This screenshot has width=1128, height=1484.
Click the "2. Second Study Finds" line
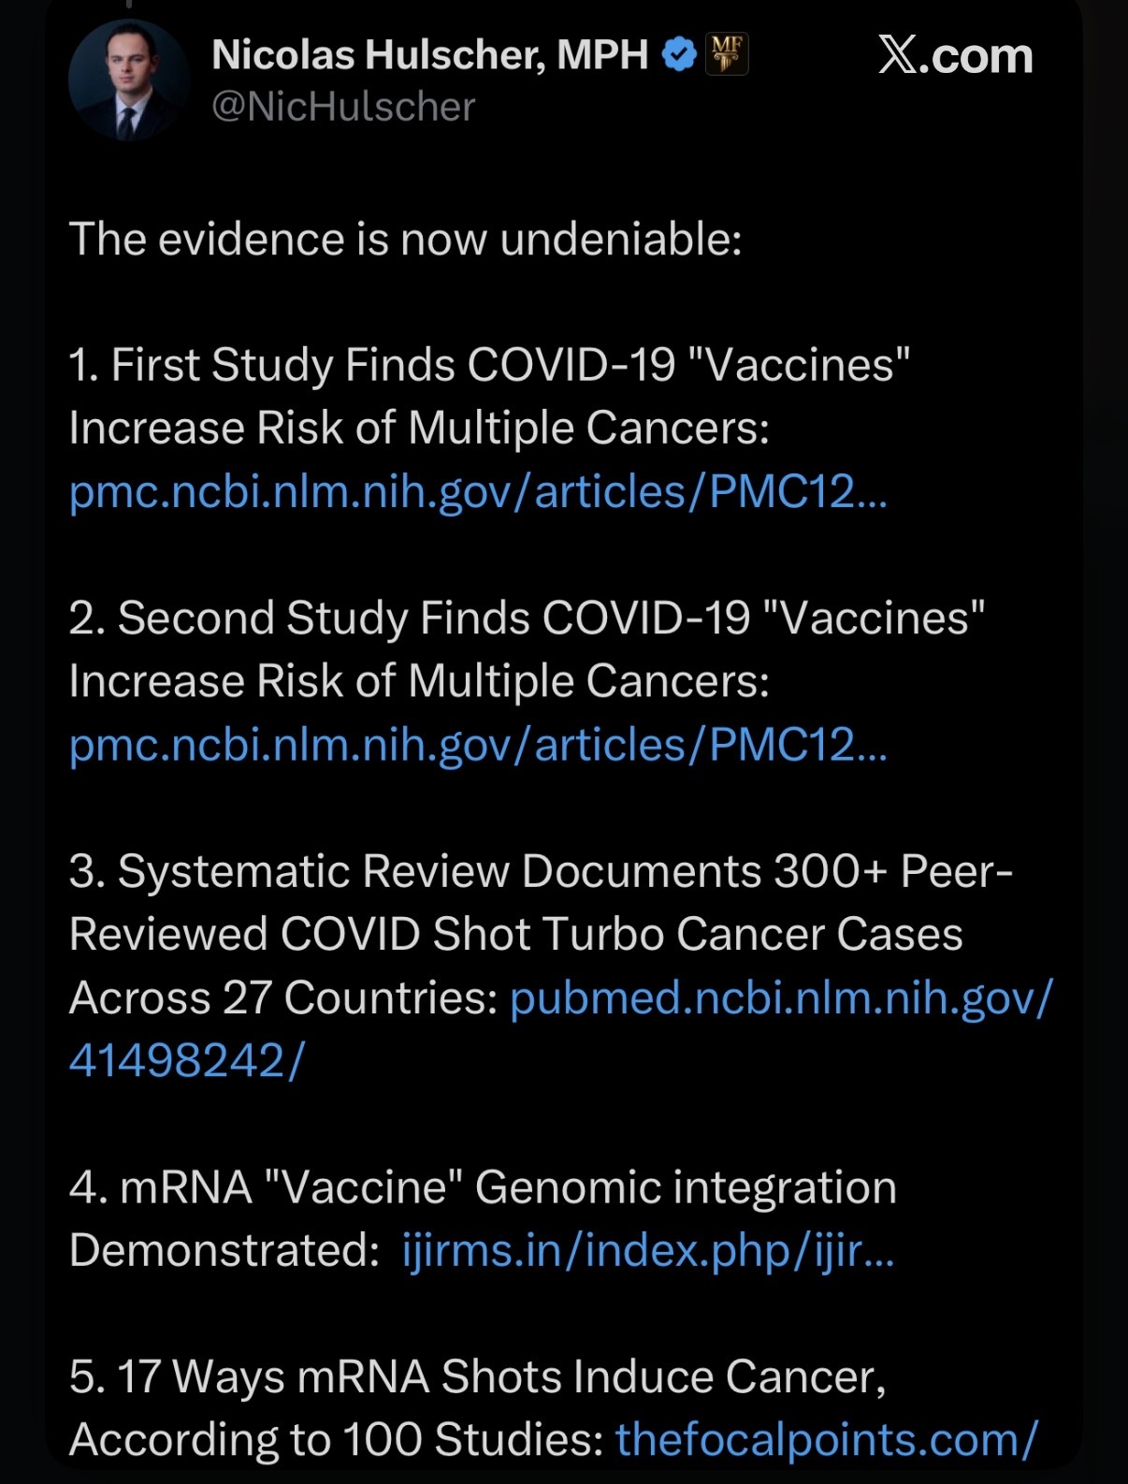(x=527, y=618)
